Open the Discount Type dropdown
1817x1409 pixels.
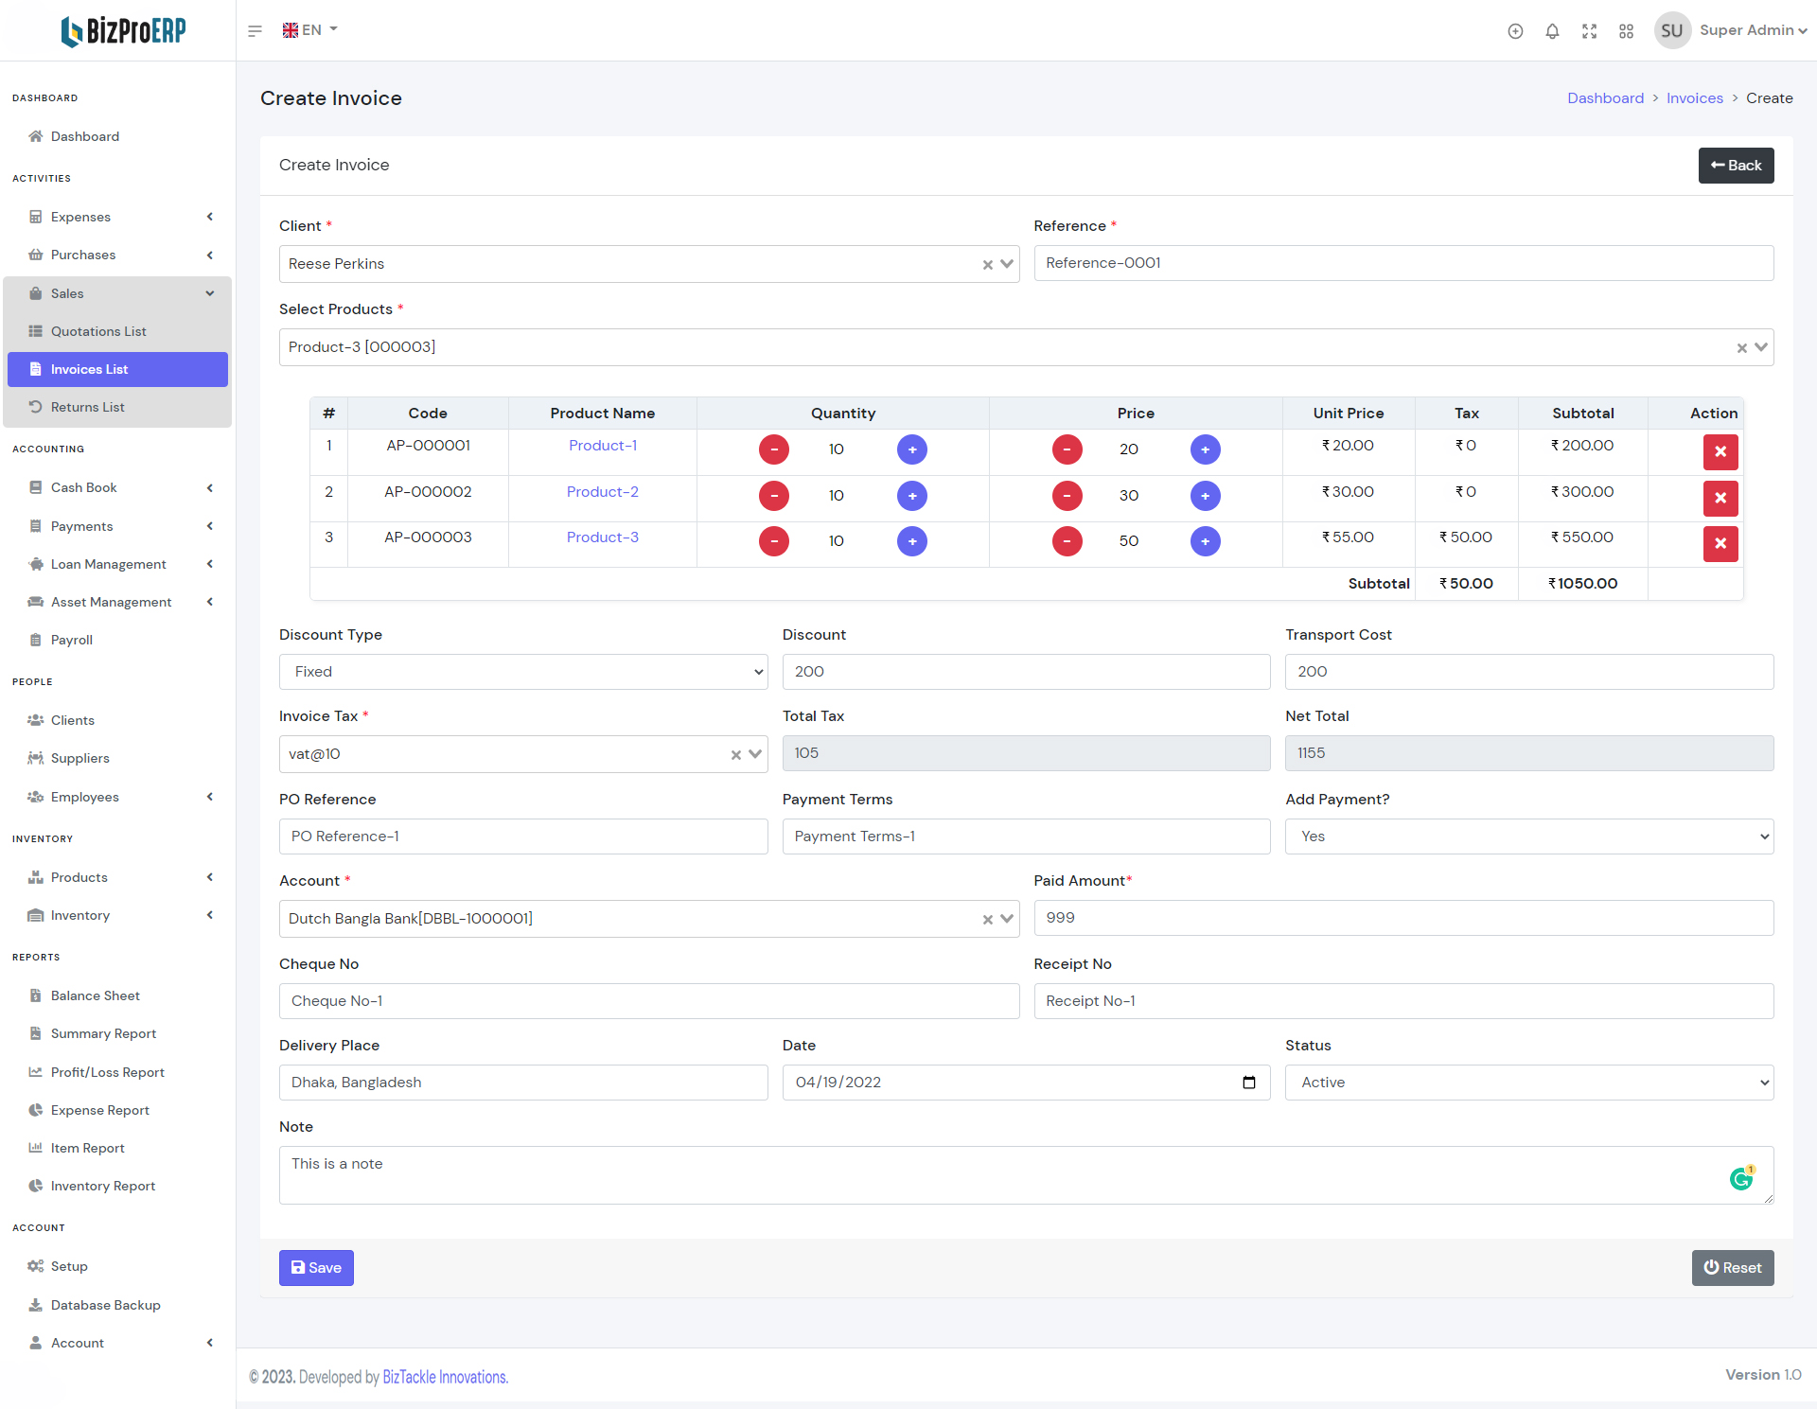pyautogui.click(x=522, y=672)
